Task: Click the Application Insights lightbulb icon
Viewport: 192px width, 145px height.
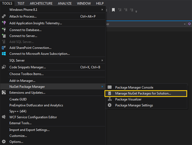Action: pos(4,23)
